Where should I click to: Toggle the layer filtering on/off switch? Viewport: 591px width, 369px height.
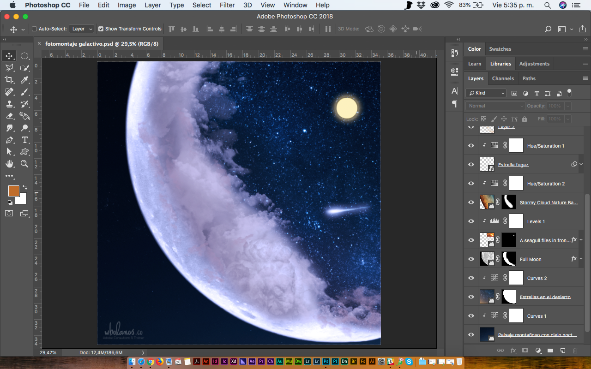click(569, 92)
